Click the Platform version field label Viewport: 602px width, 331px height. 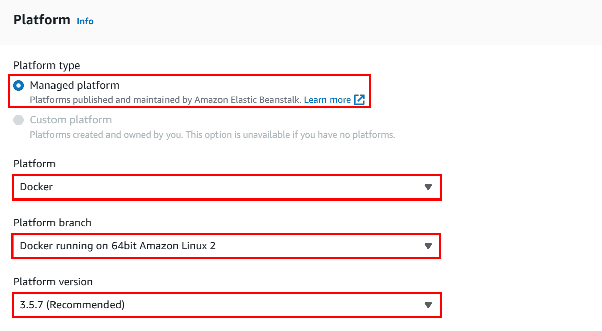tap(53, 282)
